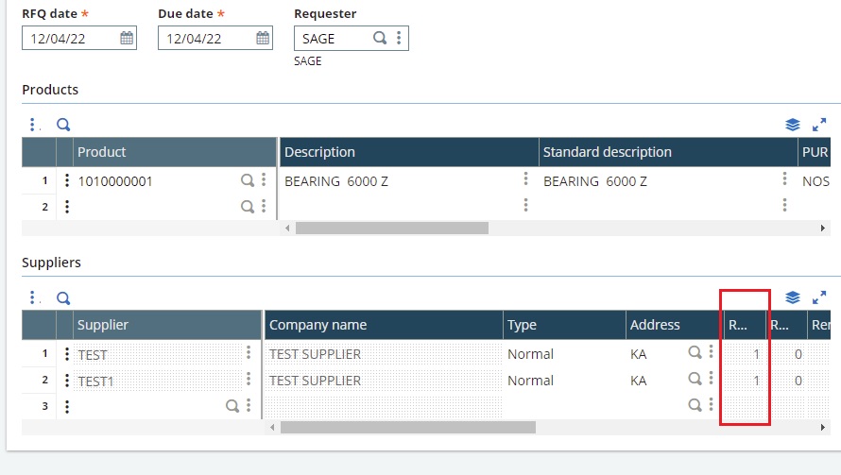Image resolution: width=841 pixels, height=475 pixels.
Task: Open field actions for Supplier cell TEST
Action: click(249, 352)
